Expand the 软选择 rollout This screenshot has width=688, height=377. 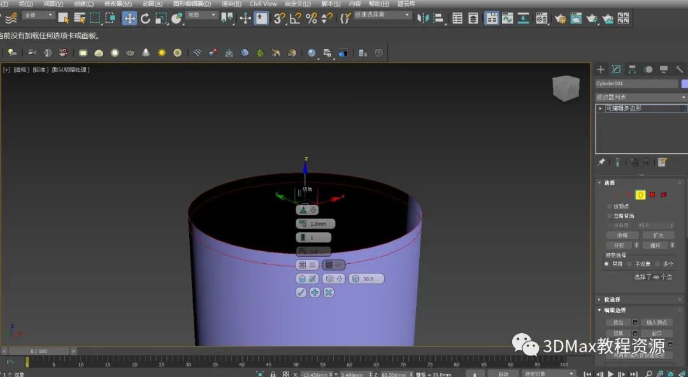pyautogui.click(x=612, y=299)
